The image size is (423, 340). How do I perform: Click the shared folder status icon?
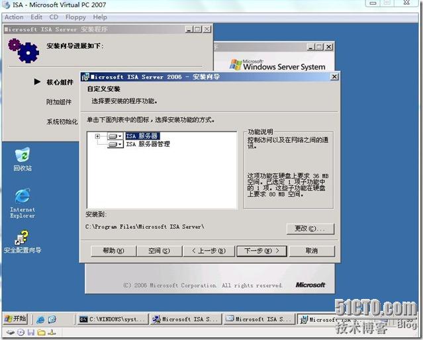(x=41, y=333)
